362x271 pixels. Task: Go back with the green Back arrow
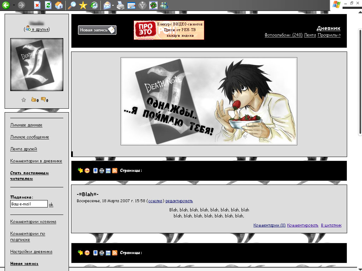point(6,5)
